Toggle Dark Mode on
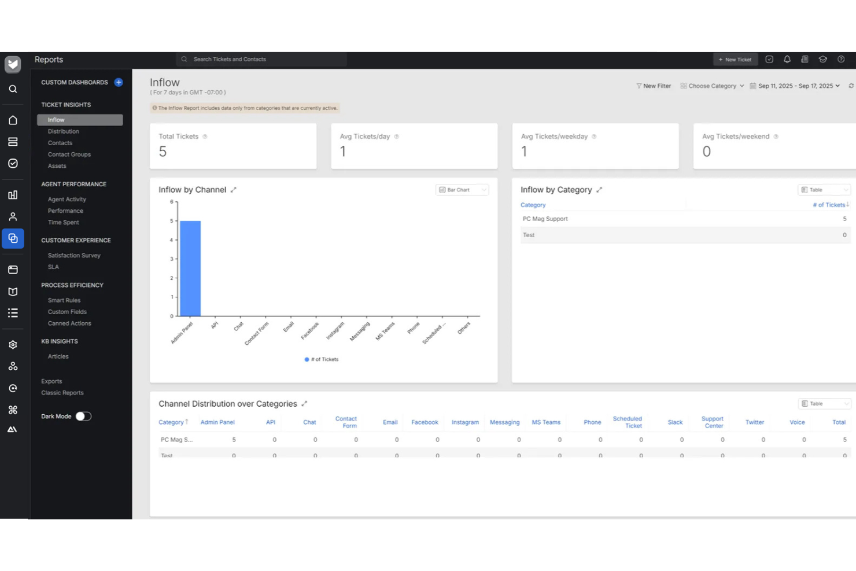The image size is (856, 571). coord(83,416)
